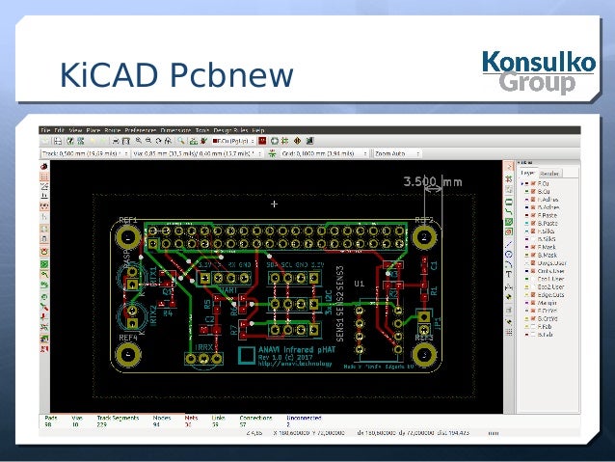The image size is (615, 462).
Task: Click the auto track width icon
Action: coord(272,153)
